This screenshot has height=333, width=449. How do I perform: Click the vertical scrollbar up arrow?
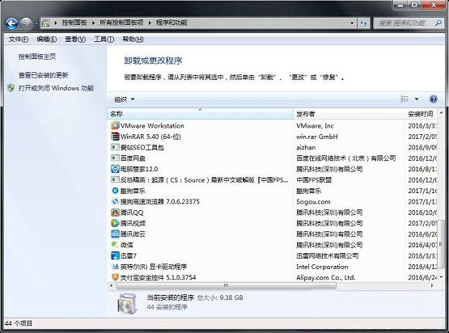pos(441,113)
